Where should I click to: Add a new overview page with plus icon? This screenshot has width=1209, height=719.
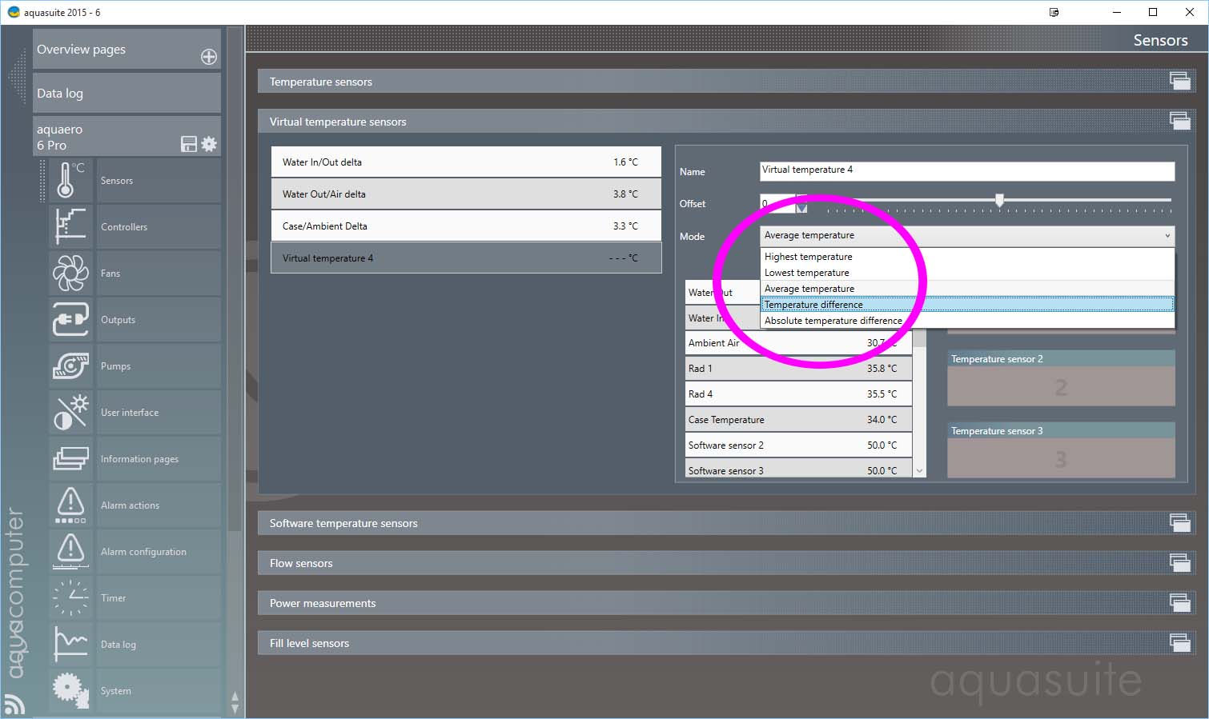(x=209, y=57)
